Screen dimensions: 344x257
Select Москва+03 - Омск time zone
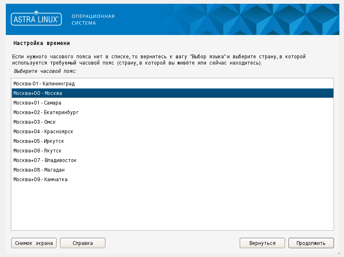point(173,122)
